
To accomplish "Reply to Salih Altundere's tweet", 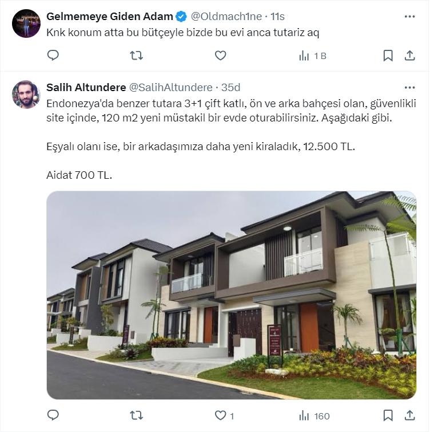I will pyautogui.click(x=53, y=415).
